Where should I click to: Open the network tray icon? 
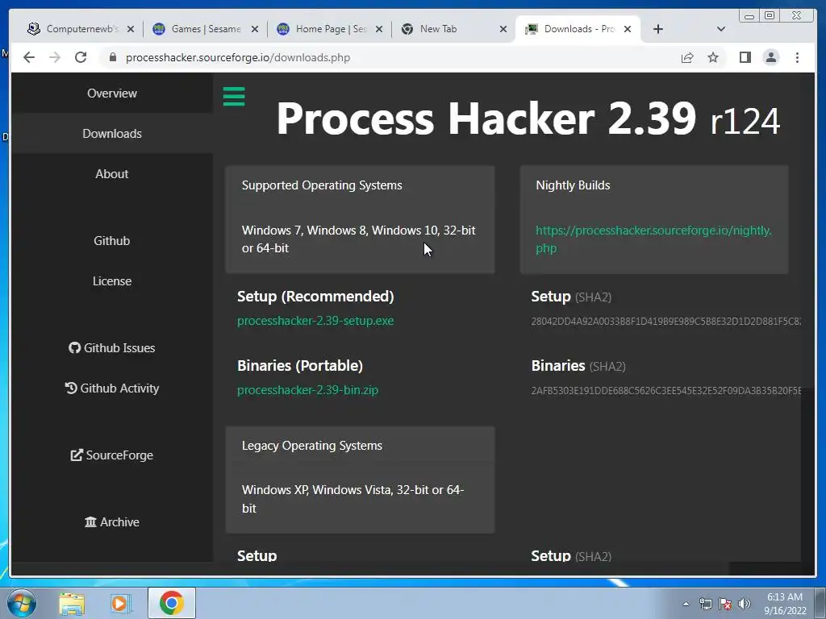point(705,604)
